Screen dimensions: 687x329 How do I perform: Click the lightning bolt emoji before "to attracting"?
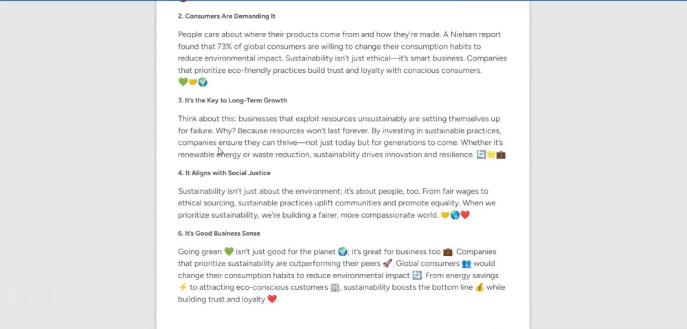183,287
